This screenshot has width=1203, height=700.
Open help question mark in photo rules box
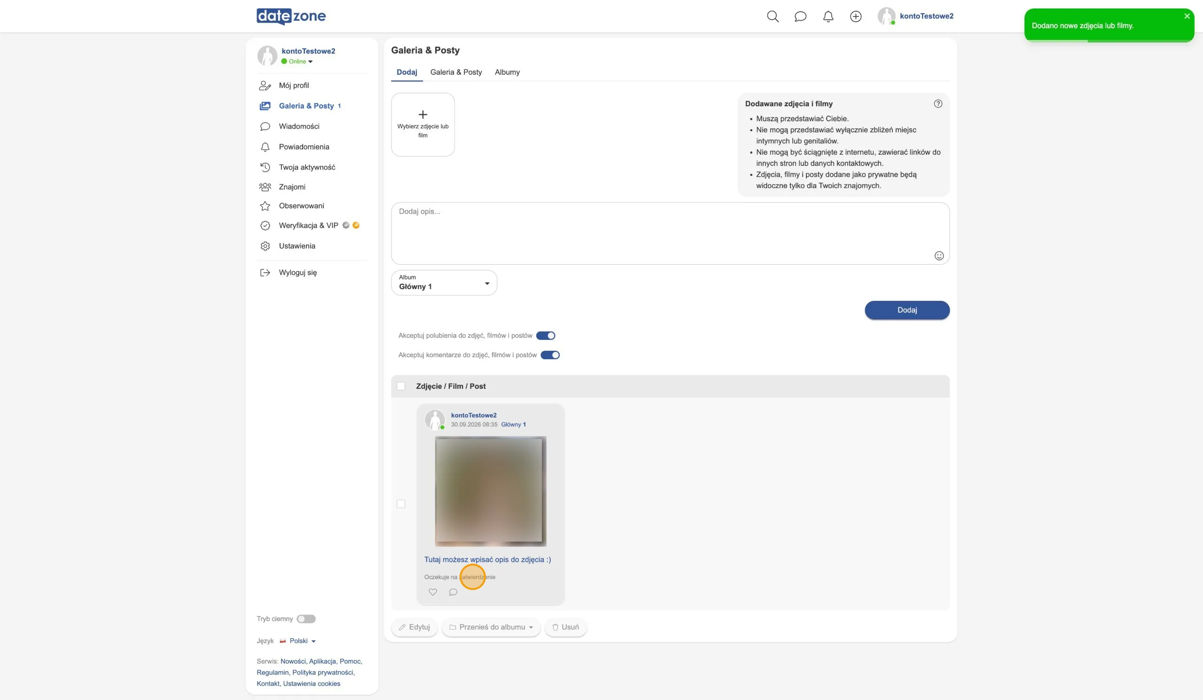[x=937, y=103]
